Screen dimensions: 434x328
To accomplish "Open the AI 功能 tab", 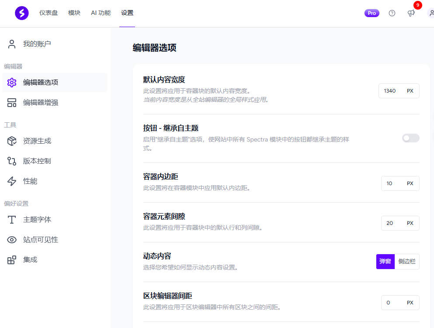I will [x=101, y=13].
